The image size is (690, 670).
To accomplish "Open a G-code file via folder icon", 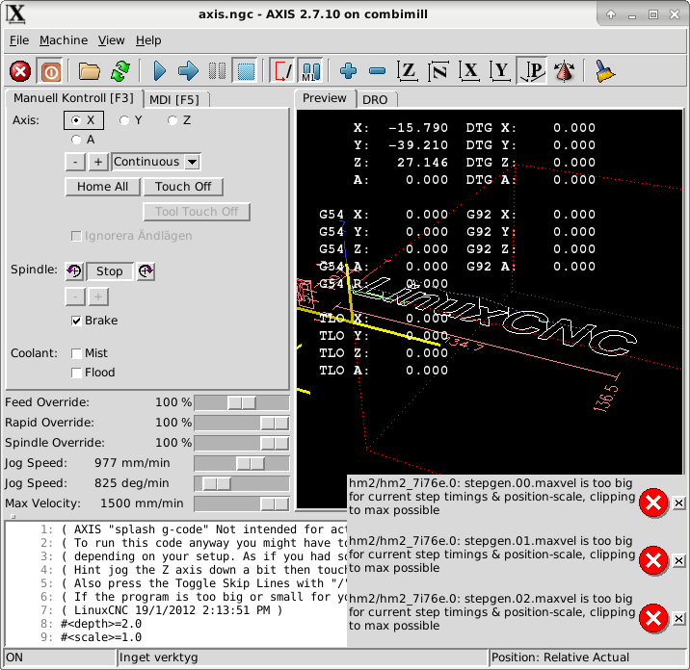I will [x=89, y=71].
